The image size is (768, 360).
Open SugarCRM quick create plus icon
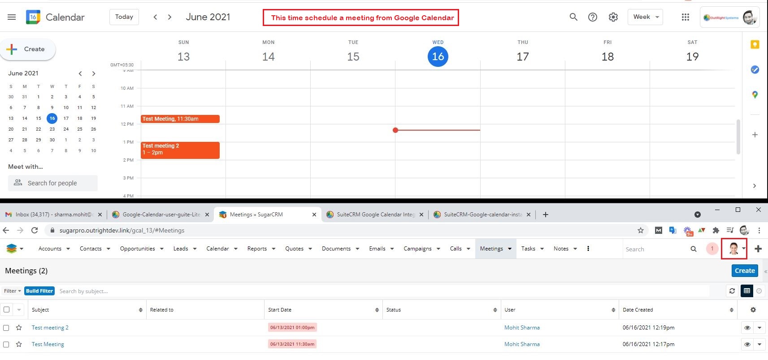[758, 249]
